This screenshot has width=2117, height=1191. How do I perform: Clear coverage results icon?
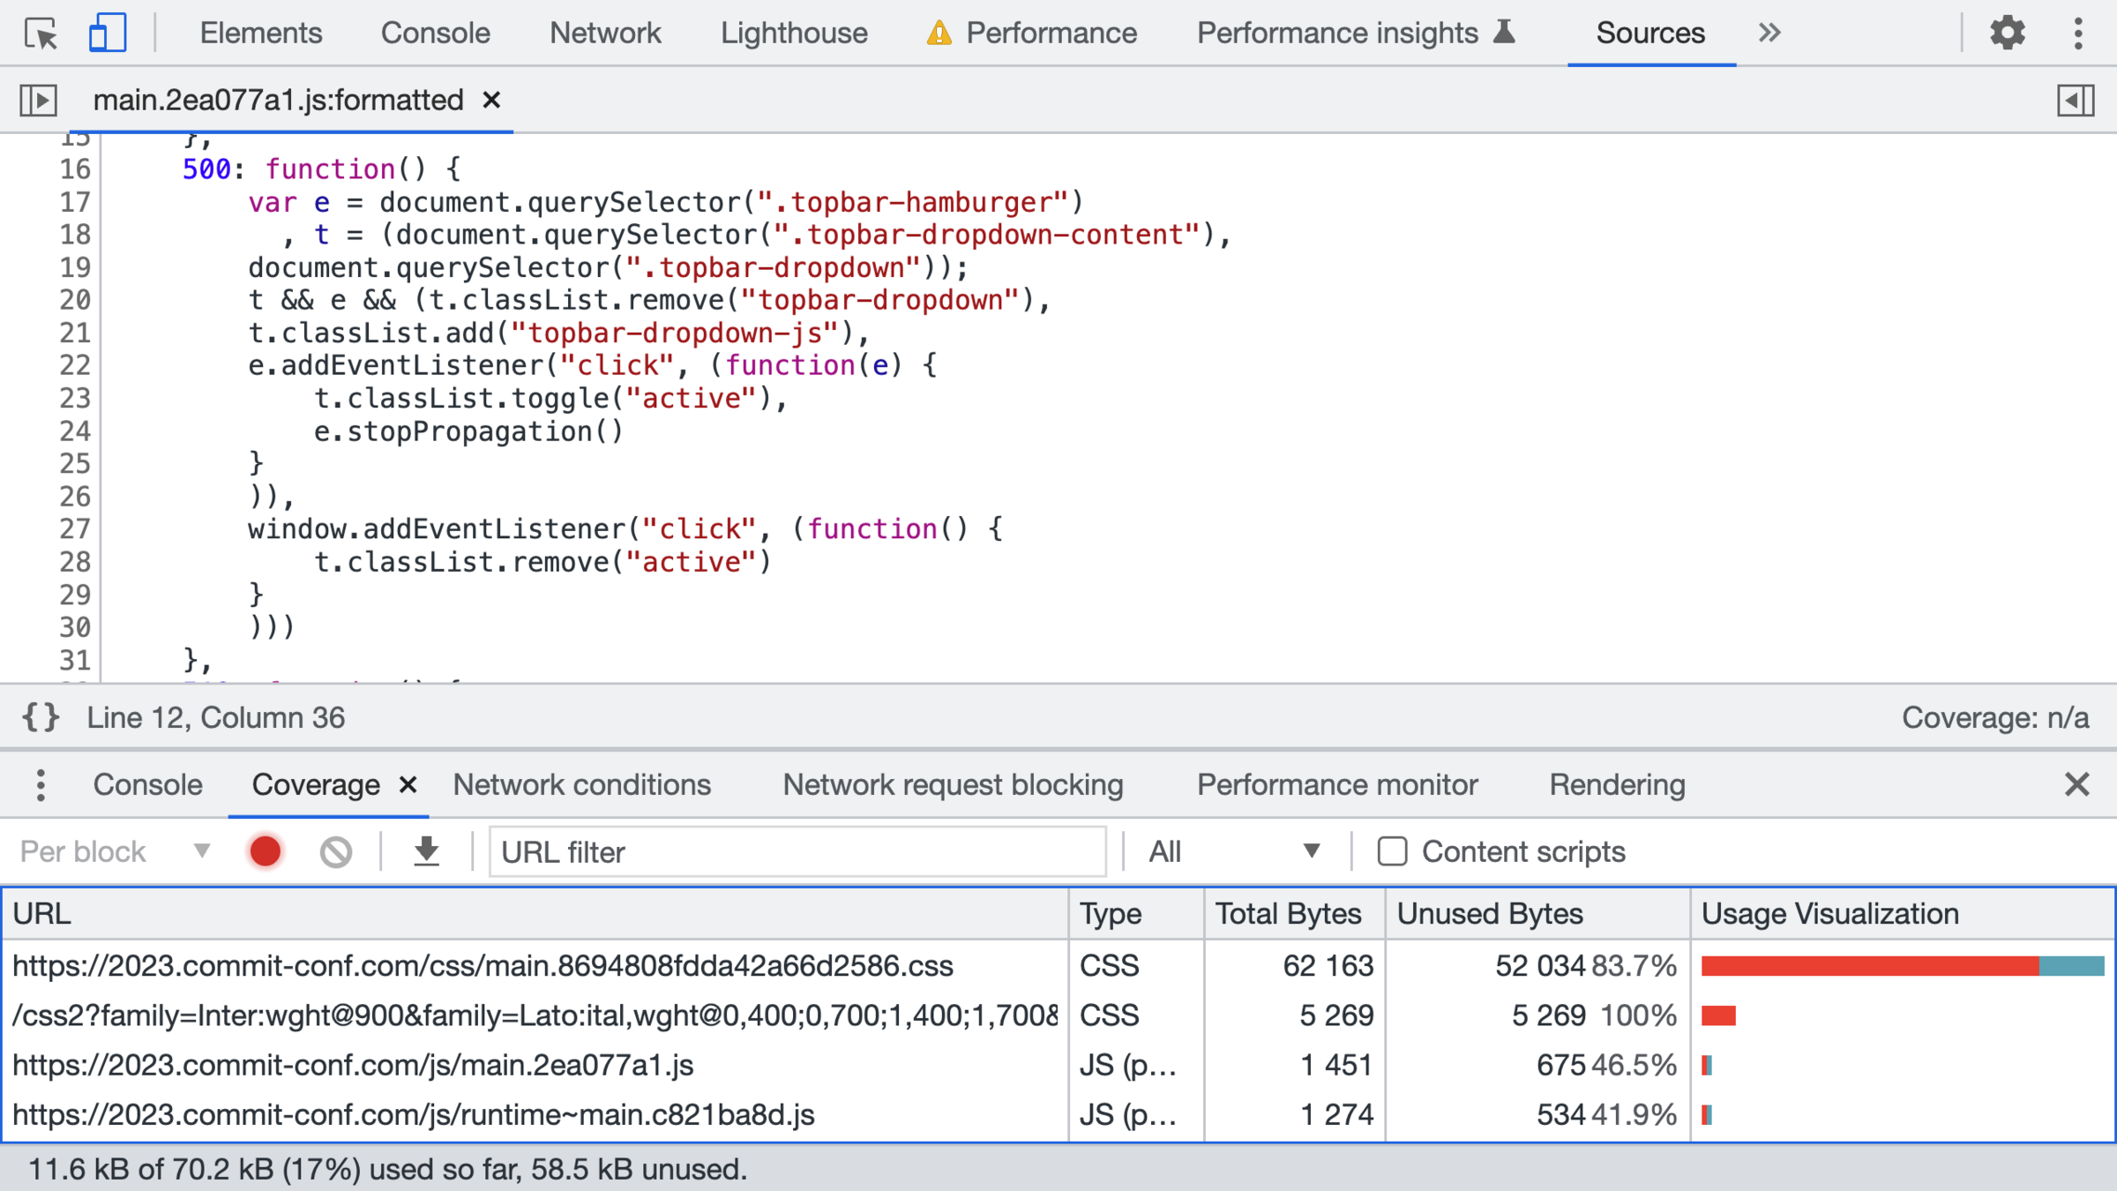(336, 851)
